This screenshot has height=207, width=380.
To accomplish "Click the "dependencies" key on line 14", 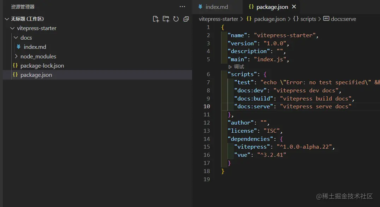I will pos(250,139).
